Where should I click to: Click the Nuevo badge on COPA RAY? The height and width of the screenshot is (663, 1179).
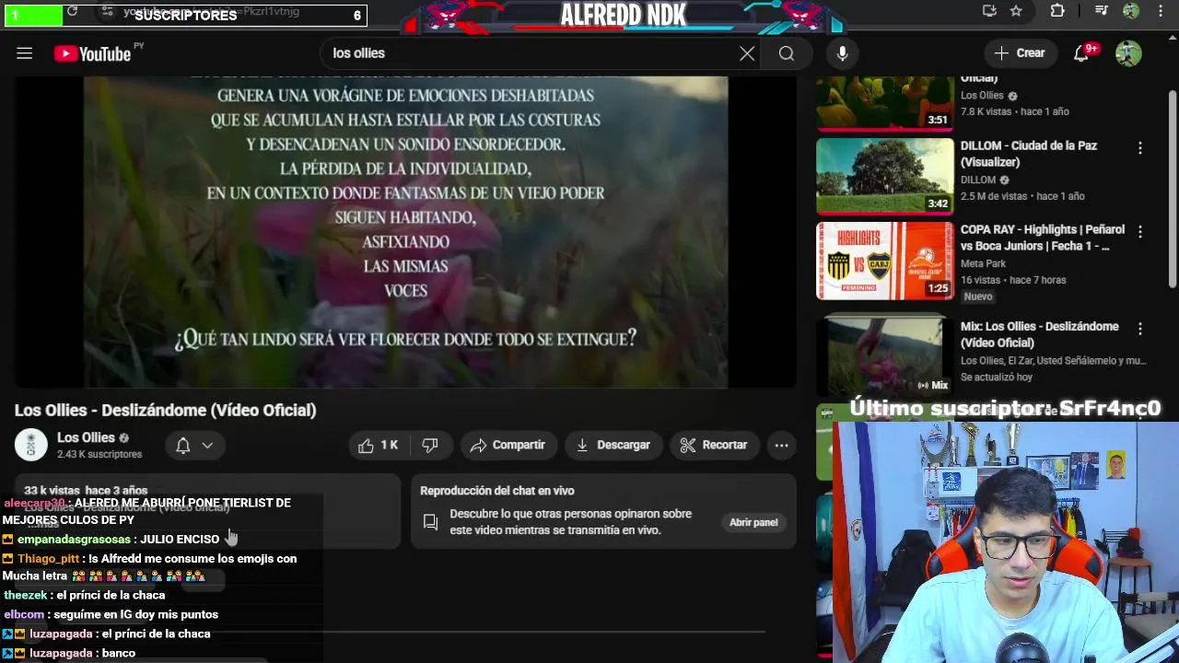coord(978,297)
